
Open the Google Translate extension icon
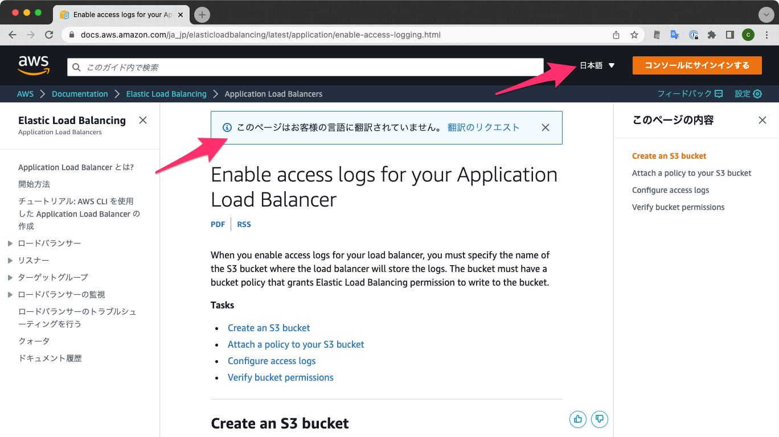pyautogui.click(x=675, y=35)
